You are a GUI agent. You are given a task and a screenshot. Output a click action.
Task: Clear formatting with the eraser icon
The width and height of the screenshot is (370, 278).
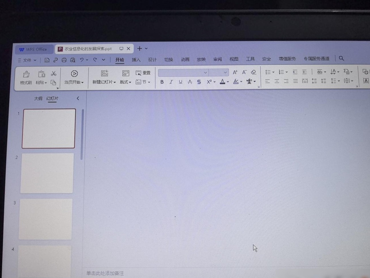(x=254, y=72)
